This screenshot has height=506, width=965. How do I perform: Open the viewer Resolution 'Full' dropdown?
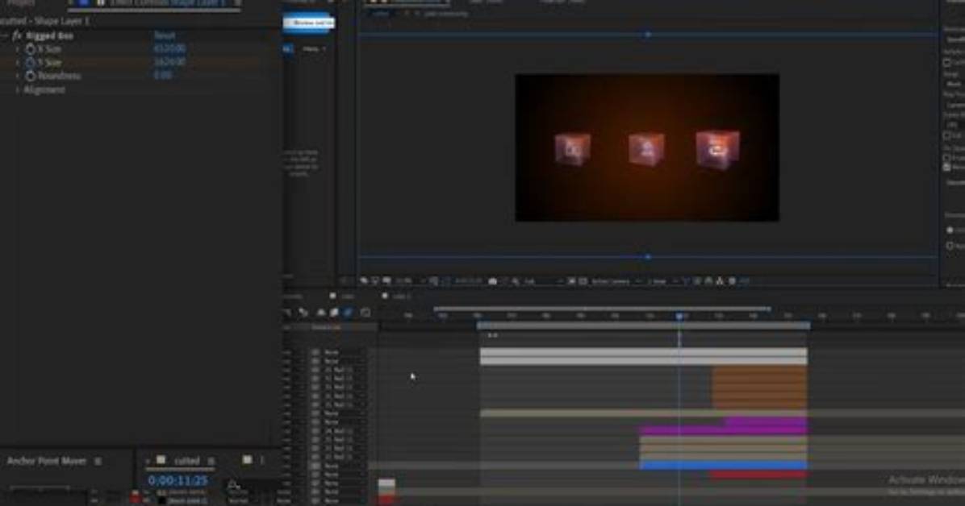click(542, 281)
